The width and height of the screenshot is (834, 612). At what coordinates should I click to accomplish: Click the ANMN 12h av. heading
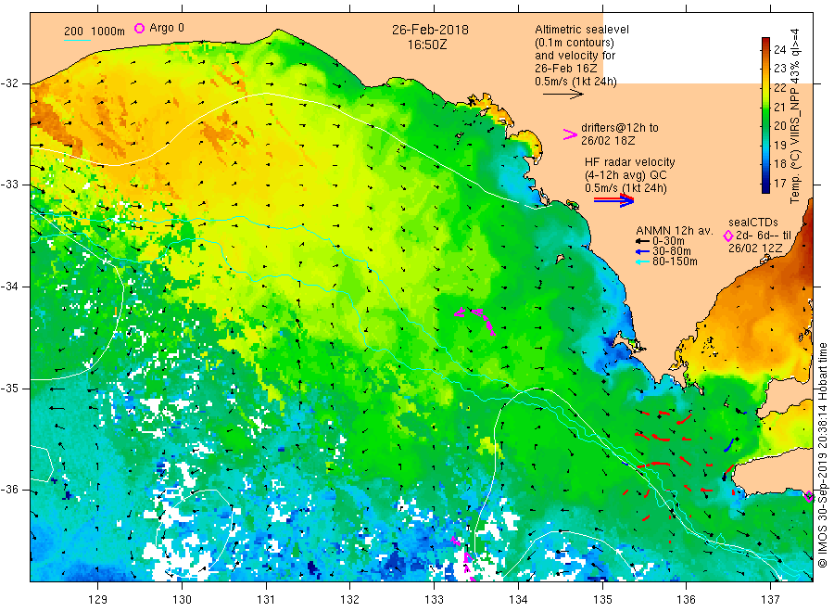(675, 231)
